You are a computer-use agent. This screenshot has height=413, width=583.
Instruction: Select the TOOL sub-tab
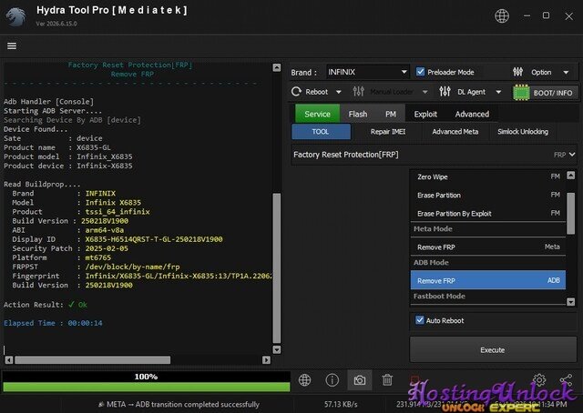coord(321,132)
